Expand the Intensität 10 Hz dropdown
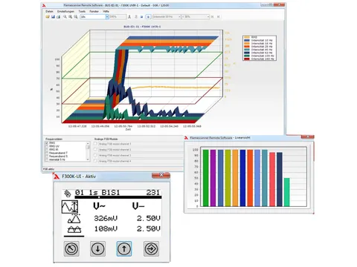Image resolution: width=357 pixels, height=267 pixels. click(x=179, y=17)
